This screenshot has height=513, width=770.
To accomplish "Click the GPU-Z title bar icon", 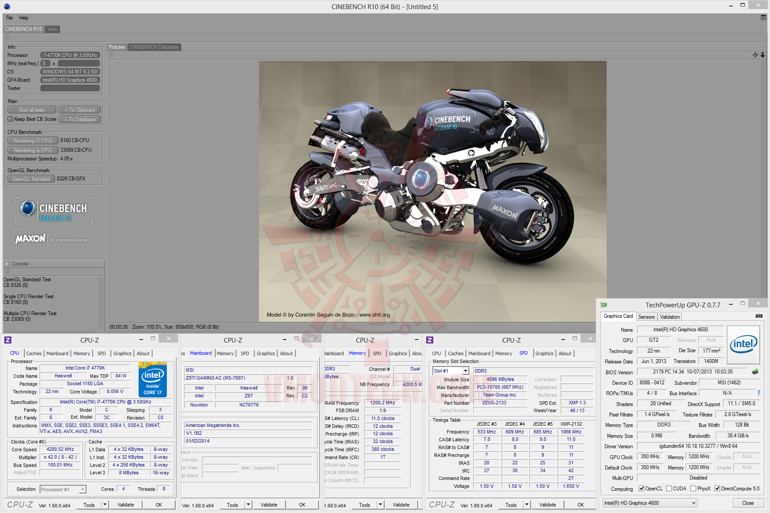I will [604, 305].
